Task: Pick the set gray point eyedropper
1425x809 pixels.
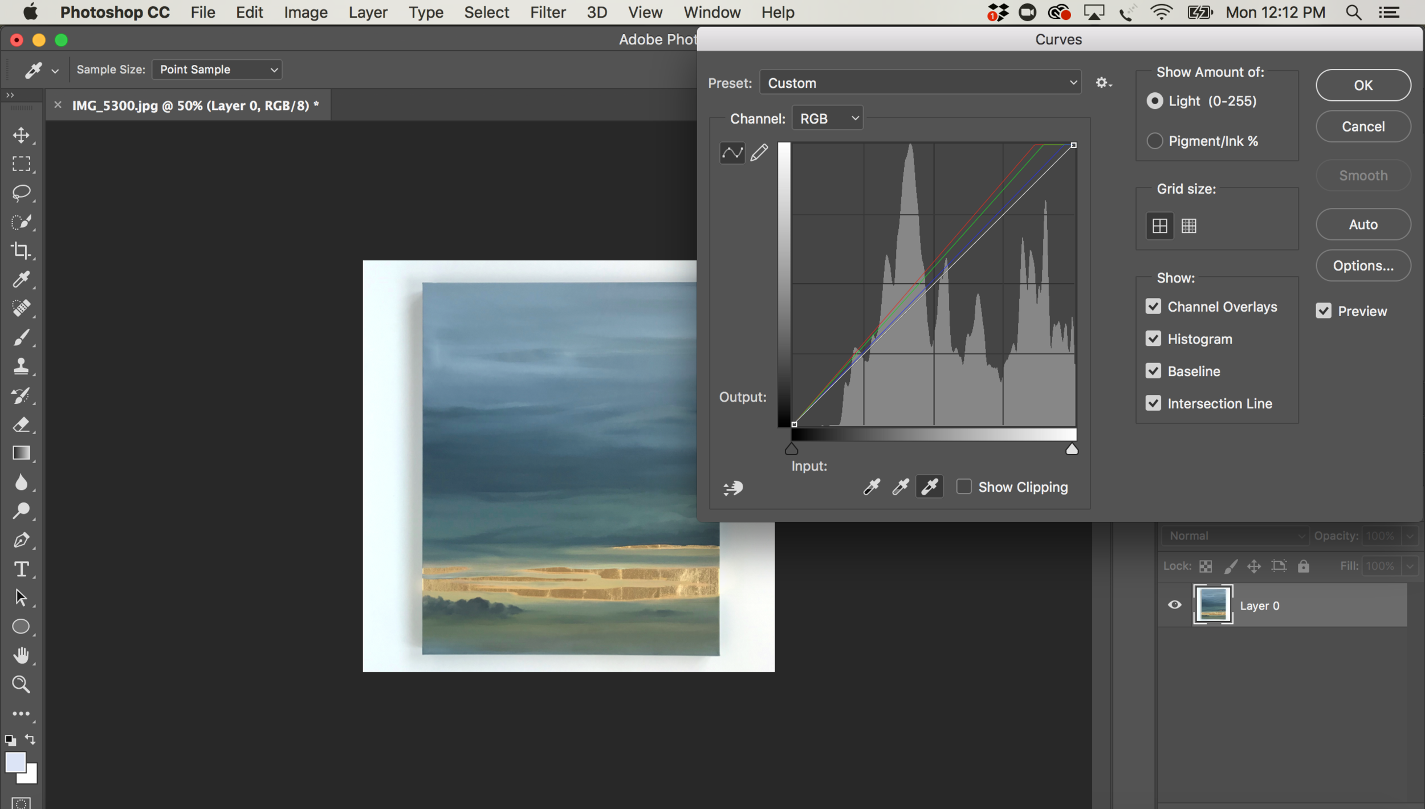Action: click(x=901, y=487)
